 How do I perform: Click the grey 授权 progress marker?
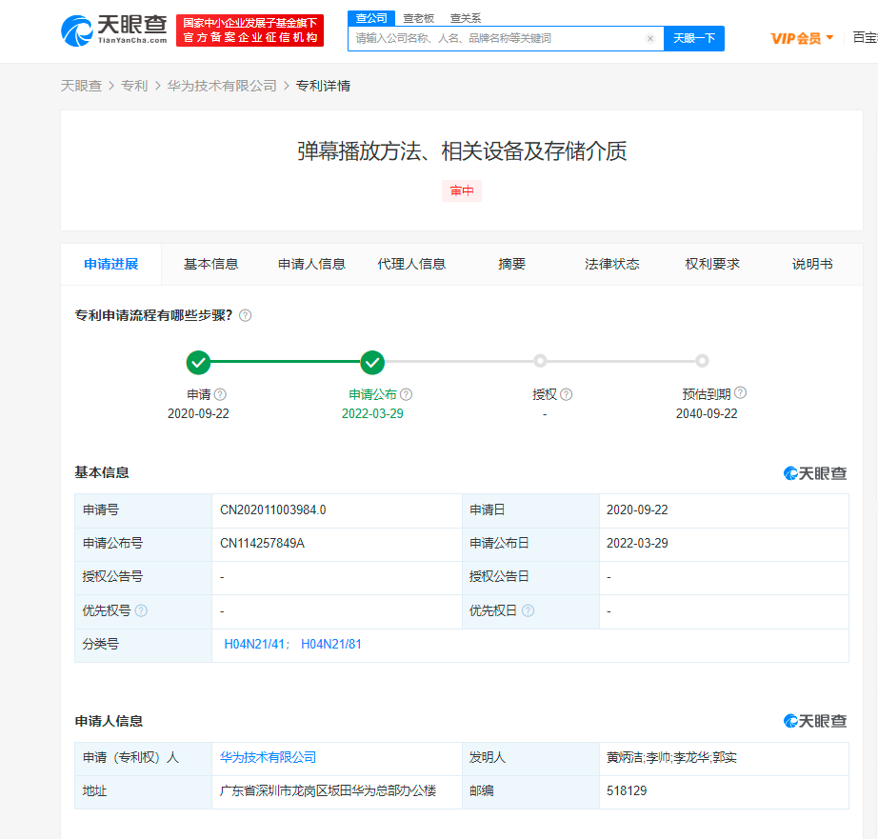(540, 361)
